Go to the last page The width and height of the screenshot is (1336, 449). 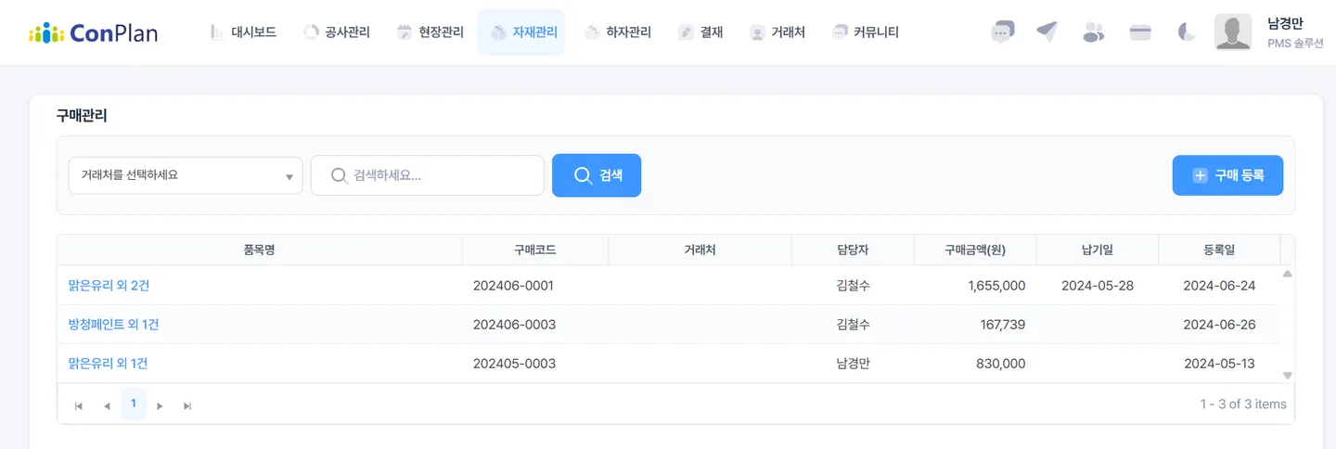(187, 405)
